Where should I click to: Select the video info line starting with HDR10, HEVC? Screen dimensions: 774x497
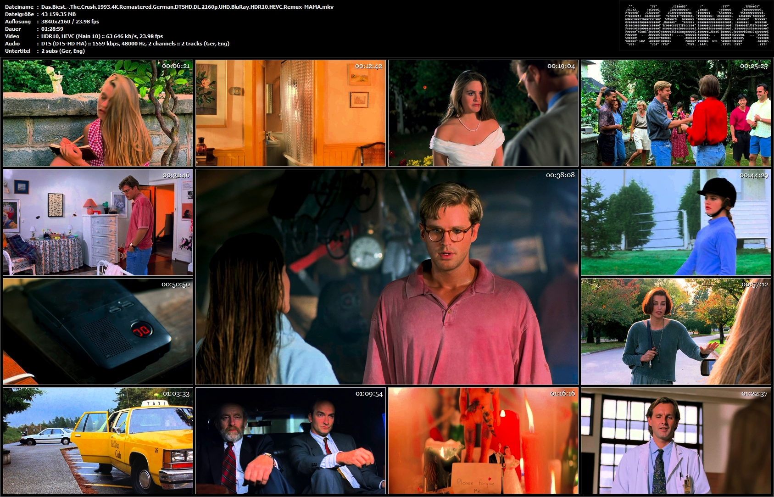(102, 36)
